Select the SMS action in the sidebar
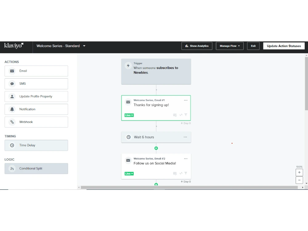This screenshot has width=308, height=231. pyautogui.click(x=36, y=83)
